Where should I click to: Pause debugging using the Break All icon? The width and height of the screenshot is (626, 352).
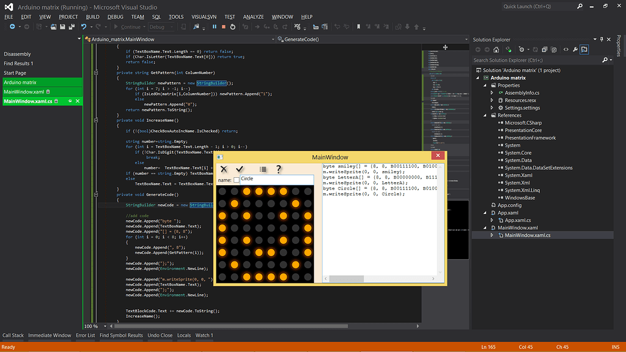pyautogui.click(x=215, y=27)
